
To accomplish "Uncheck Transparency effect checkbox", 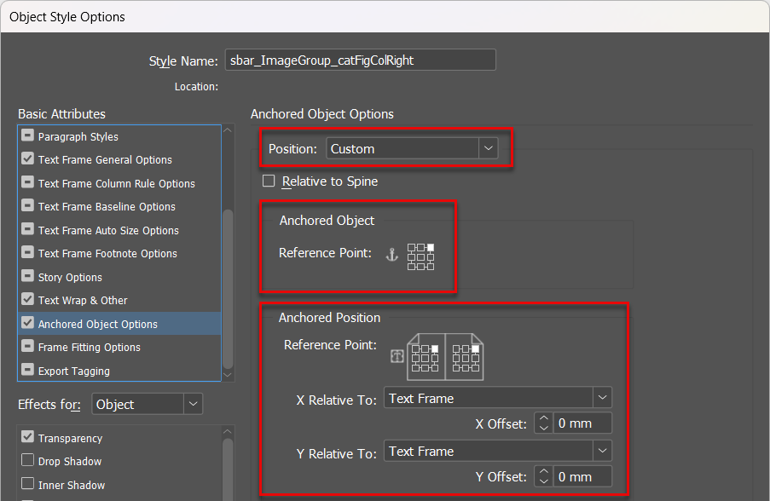I will [28, 437].
